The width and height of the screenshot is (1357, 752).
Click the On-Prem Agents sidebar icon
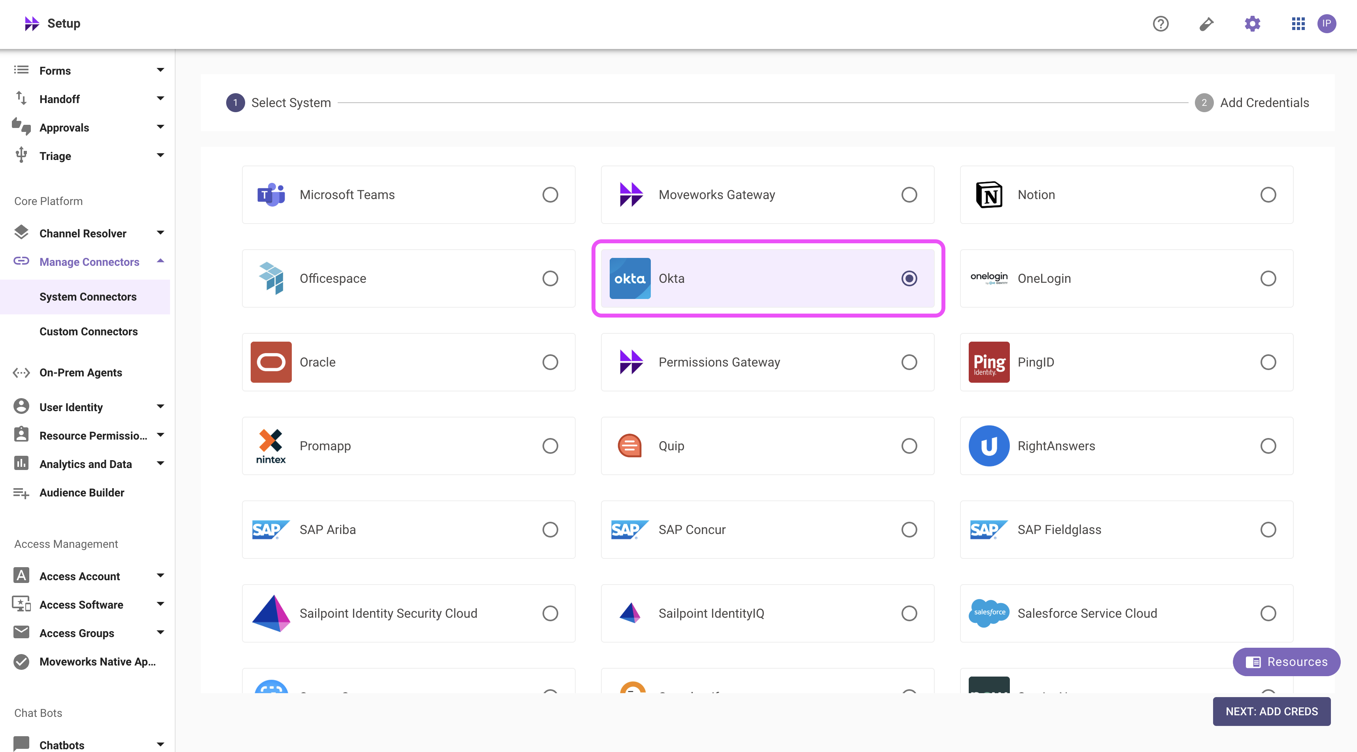point(21,372)
